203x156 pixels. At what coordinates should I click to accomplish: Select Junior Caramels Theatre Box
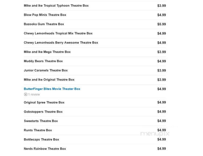pyautogui.click(x=46, y=70)
